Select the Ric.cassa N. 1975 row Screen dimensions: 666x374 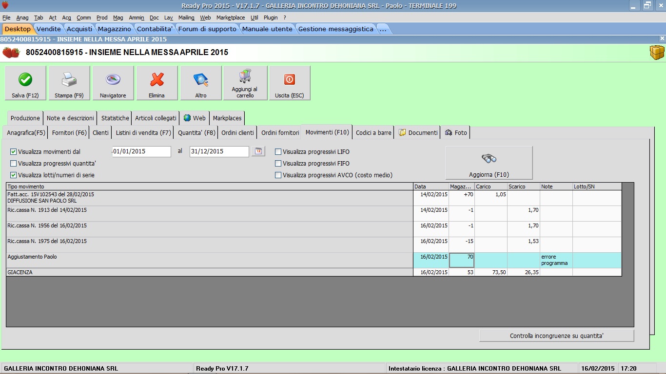coord(314,244)
